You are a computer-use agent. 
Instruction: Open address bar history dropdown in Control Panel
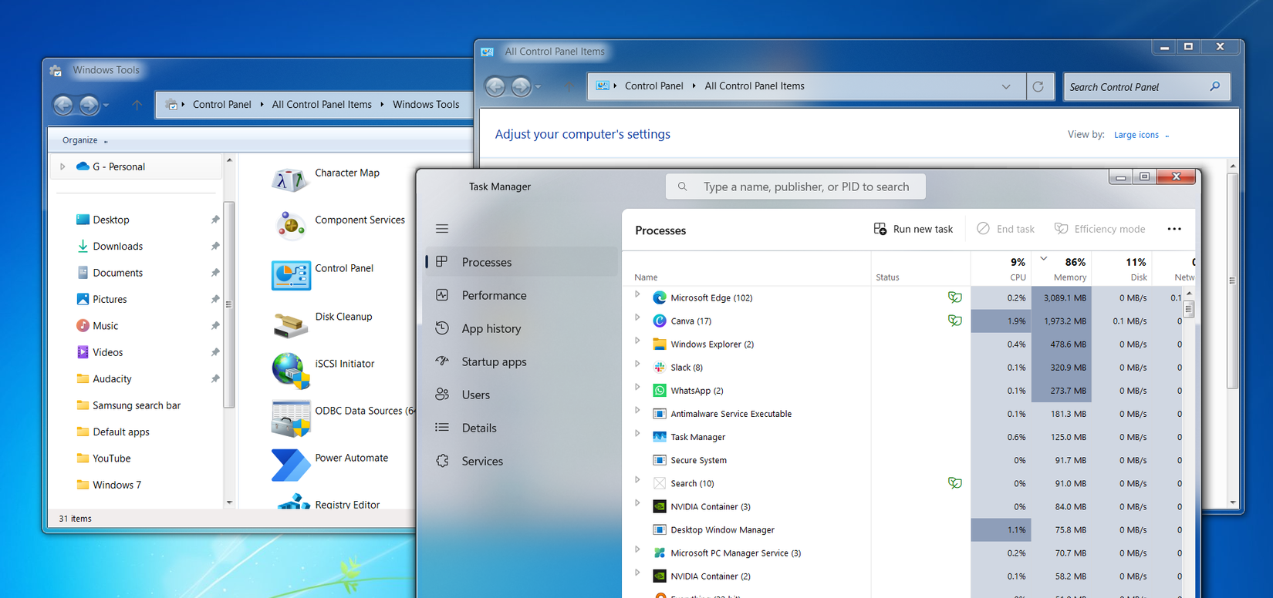(1006, 87)
